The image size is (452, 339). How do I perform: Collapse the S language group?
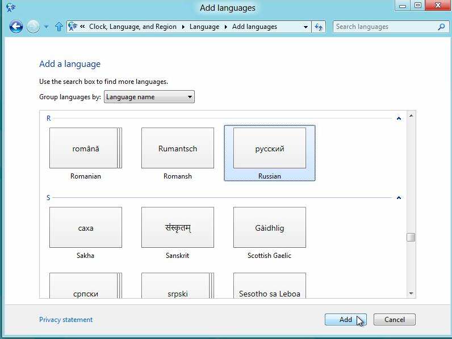point(399,198)
